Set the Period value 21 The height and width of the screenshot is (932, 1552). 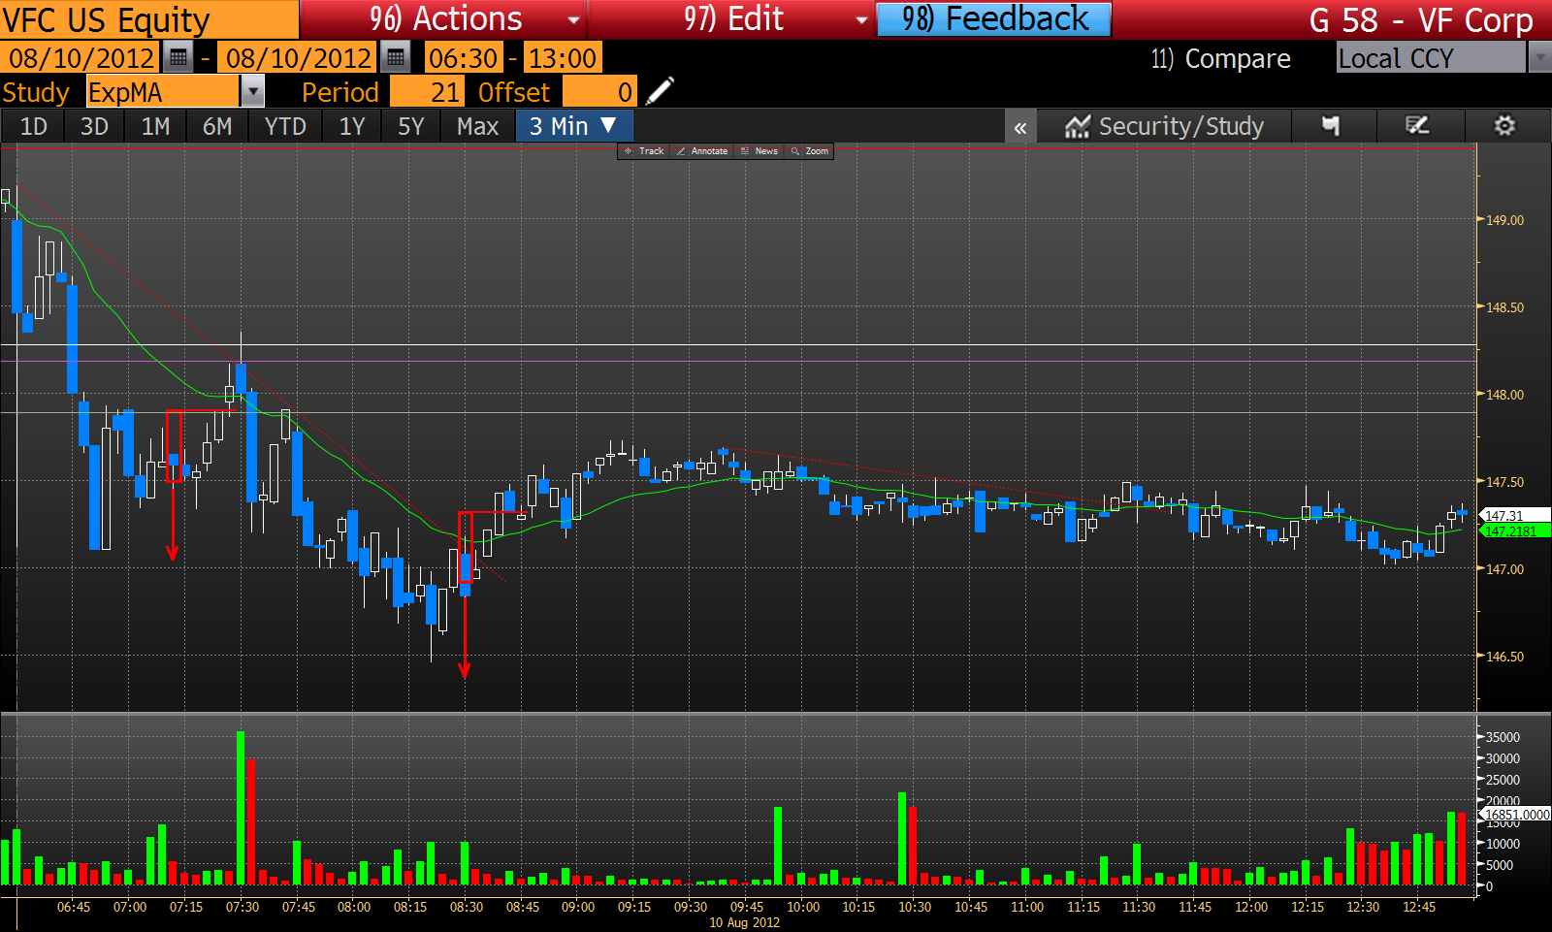coord(428,92)
